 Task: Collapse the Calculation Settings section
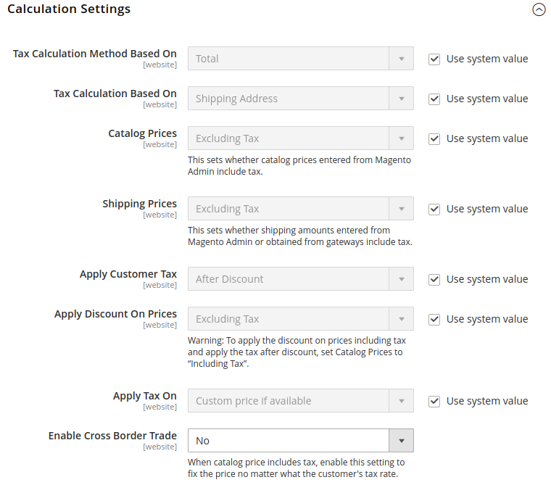click(538, 9)
